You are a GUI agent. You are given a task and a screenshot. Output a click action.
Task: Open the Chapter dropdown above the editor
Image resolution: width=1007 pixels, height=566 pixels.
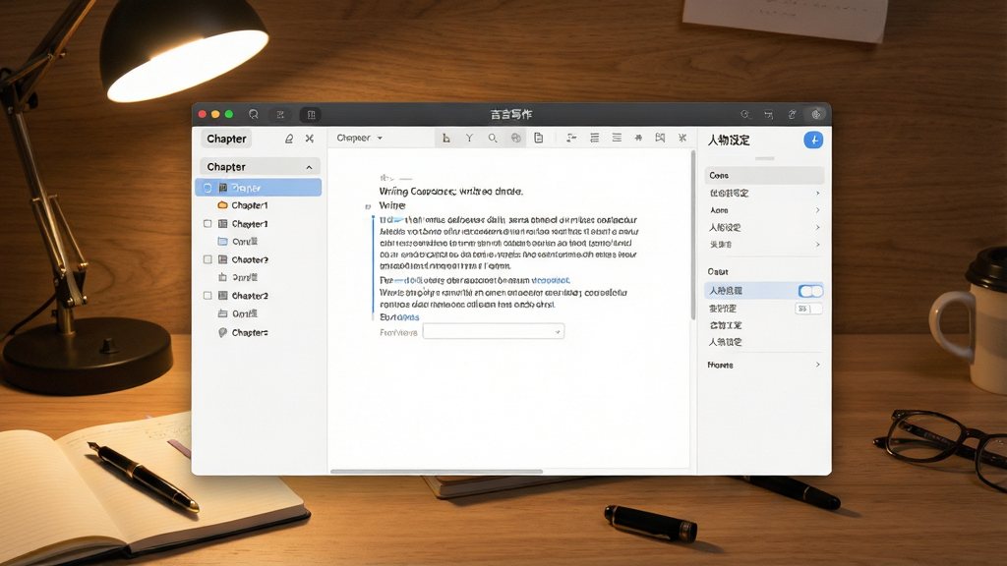pyautogui.click(x=360, y=138)
